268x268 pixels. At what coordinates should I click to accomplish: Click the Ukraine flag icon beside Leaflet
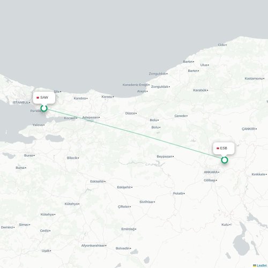[255, 266]
